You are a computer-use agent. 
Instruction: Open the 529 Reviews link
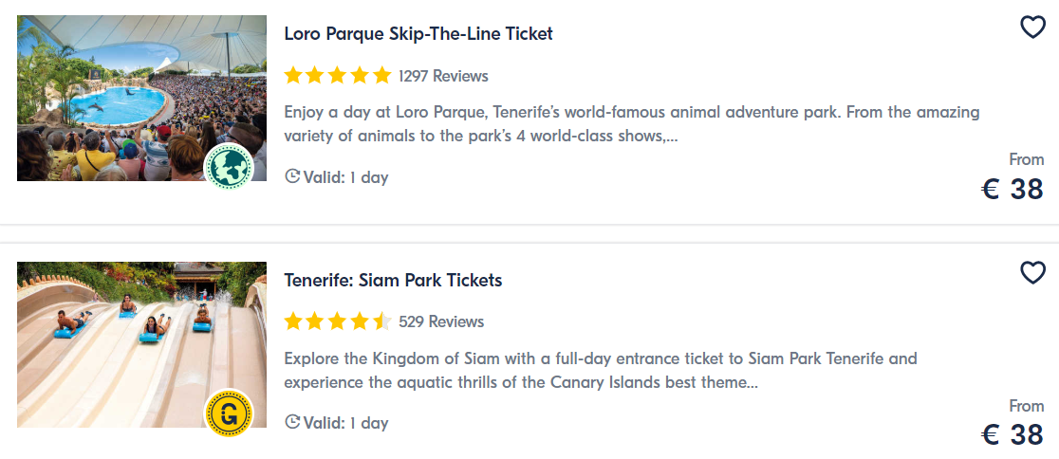pyautogui.click(x=441, y=321)
